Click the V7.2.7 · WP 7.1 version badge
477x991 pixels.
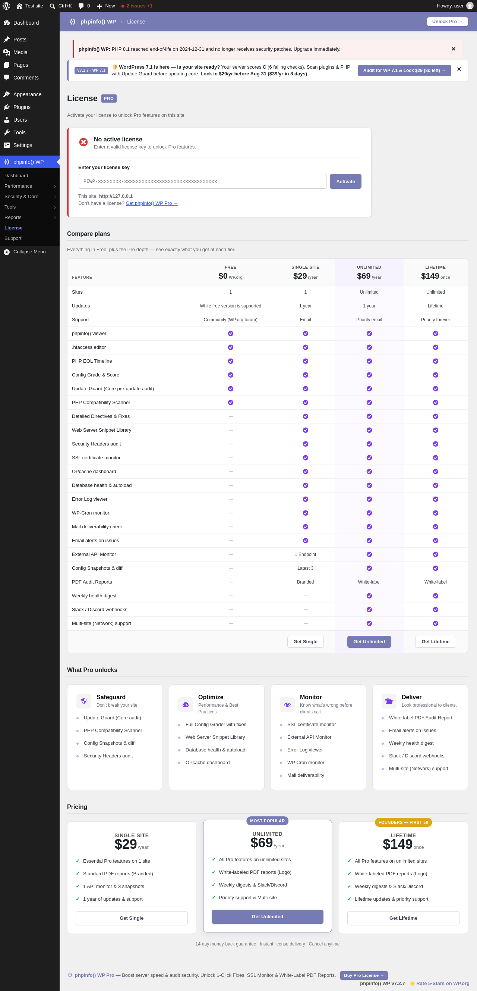tap(91, 71)
